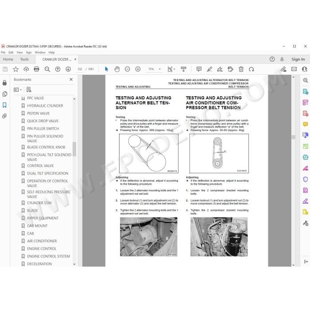The image size is (310, 310).
Task: Click the page number field
Action: [x=80, y=69]
